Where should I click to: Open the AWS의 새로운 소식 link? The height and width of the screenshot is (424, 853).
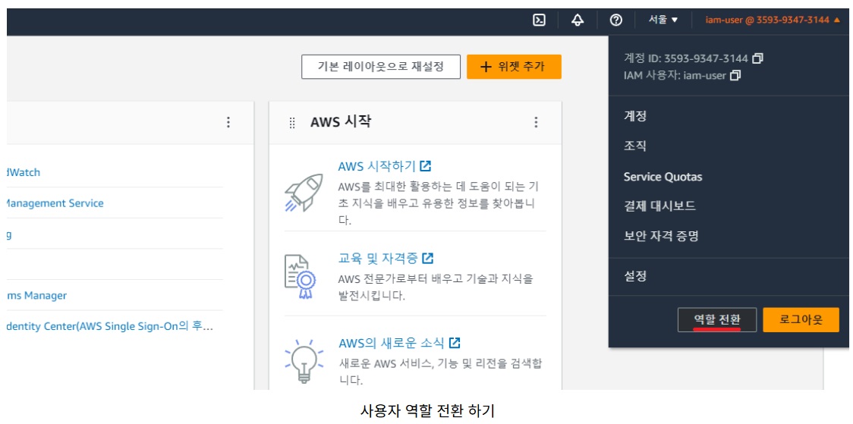click(x=399, y=344)
